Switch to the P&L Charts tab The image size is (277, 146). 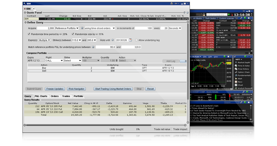(41, 96)
